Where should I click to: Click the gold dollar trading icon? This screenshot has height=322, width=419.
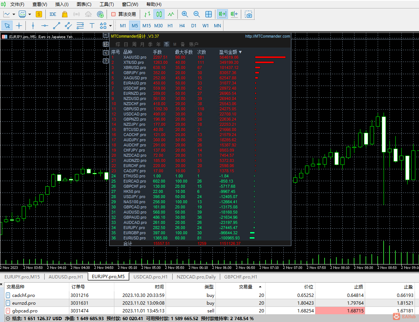39,14
